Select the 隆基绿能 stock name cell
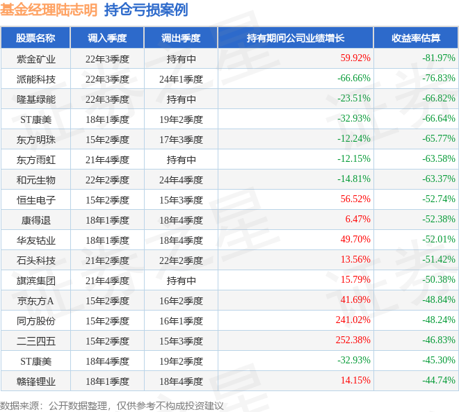 [x=35, y=99]
